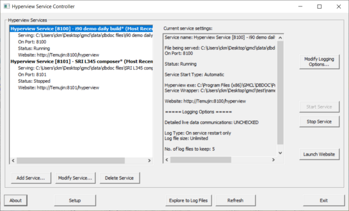Viewport: 349px width, 211px height.
Task: Click the Setup button
Action: pyautogui.click(x=75, y=201)
